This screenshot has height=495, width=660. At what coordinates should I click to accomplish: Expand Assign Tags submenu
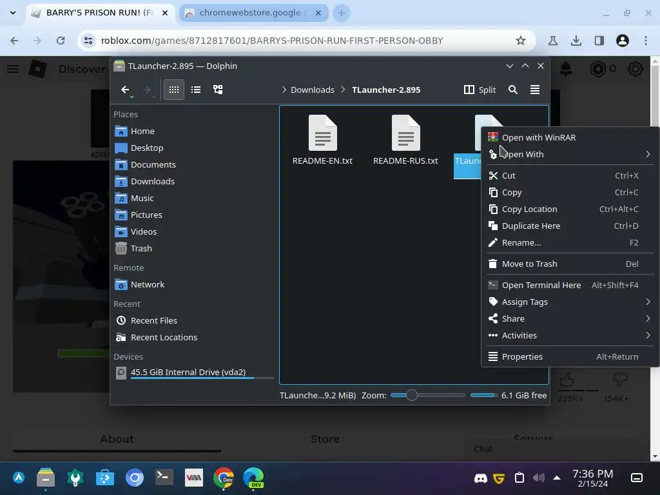coord(570,302)
